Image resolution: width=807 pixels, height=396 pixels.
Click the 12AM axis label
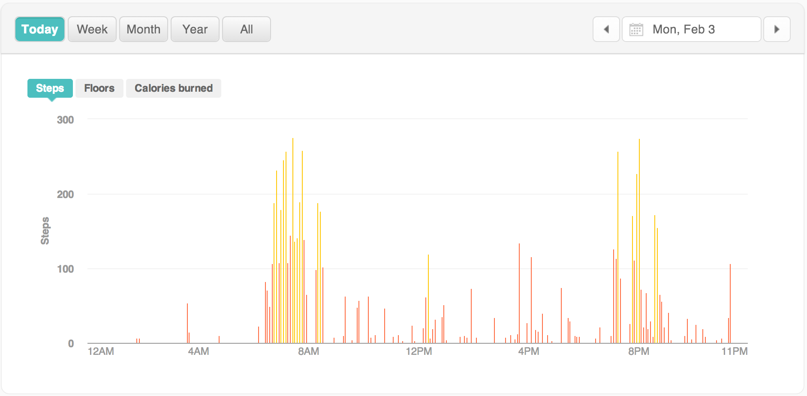(101, 351)
